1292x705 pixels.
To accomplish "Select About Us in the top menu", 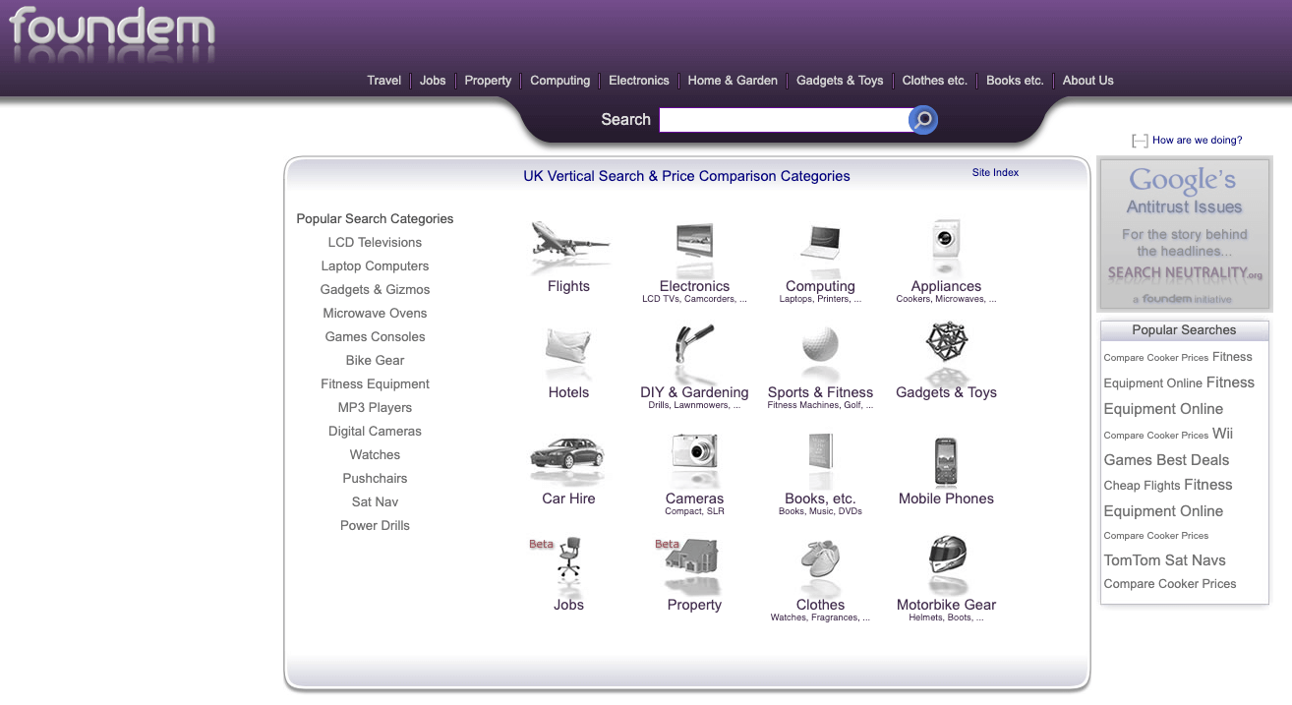I will pos(1087,81).
